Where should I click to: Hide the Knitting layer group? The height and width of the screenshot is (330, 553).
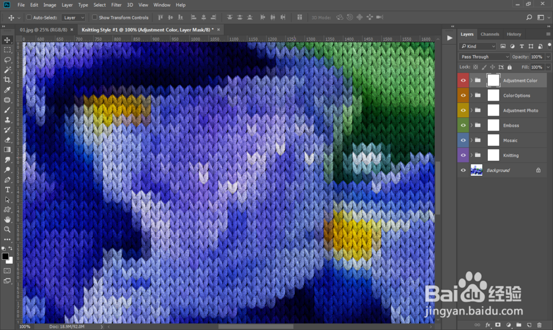(463, 155)
